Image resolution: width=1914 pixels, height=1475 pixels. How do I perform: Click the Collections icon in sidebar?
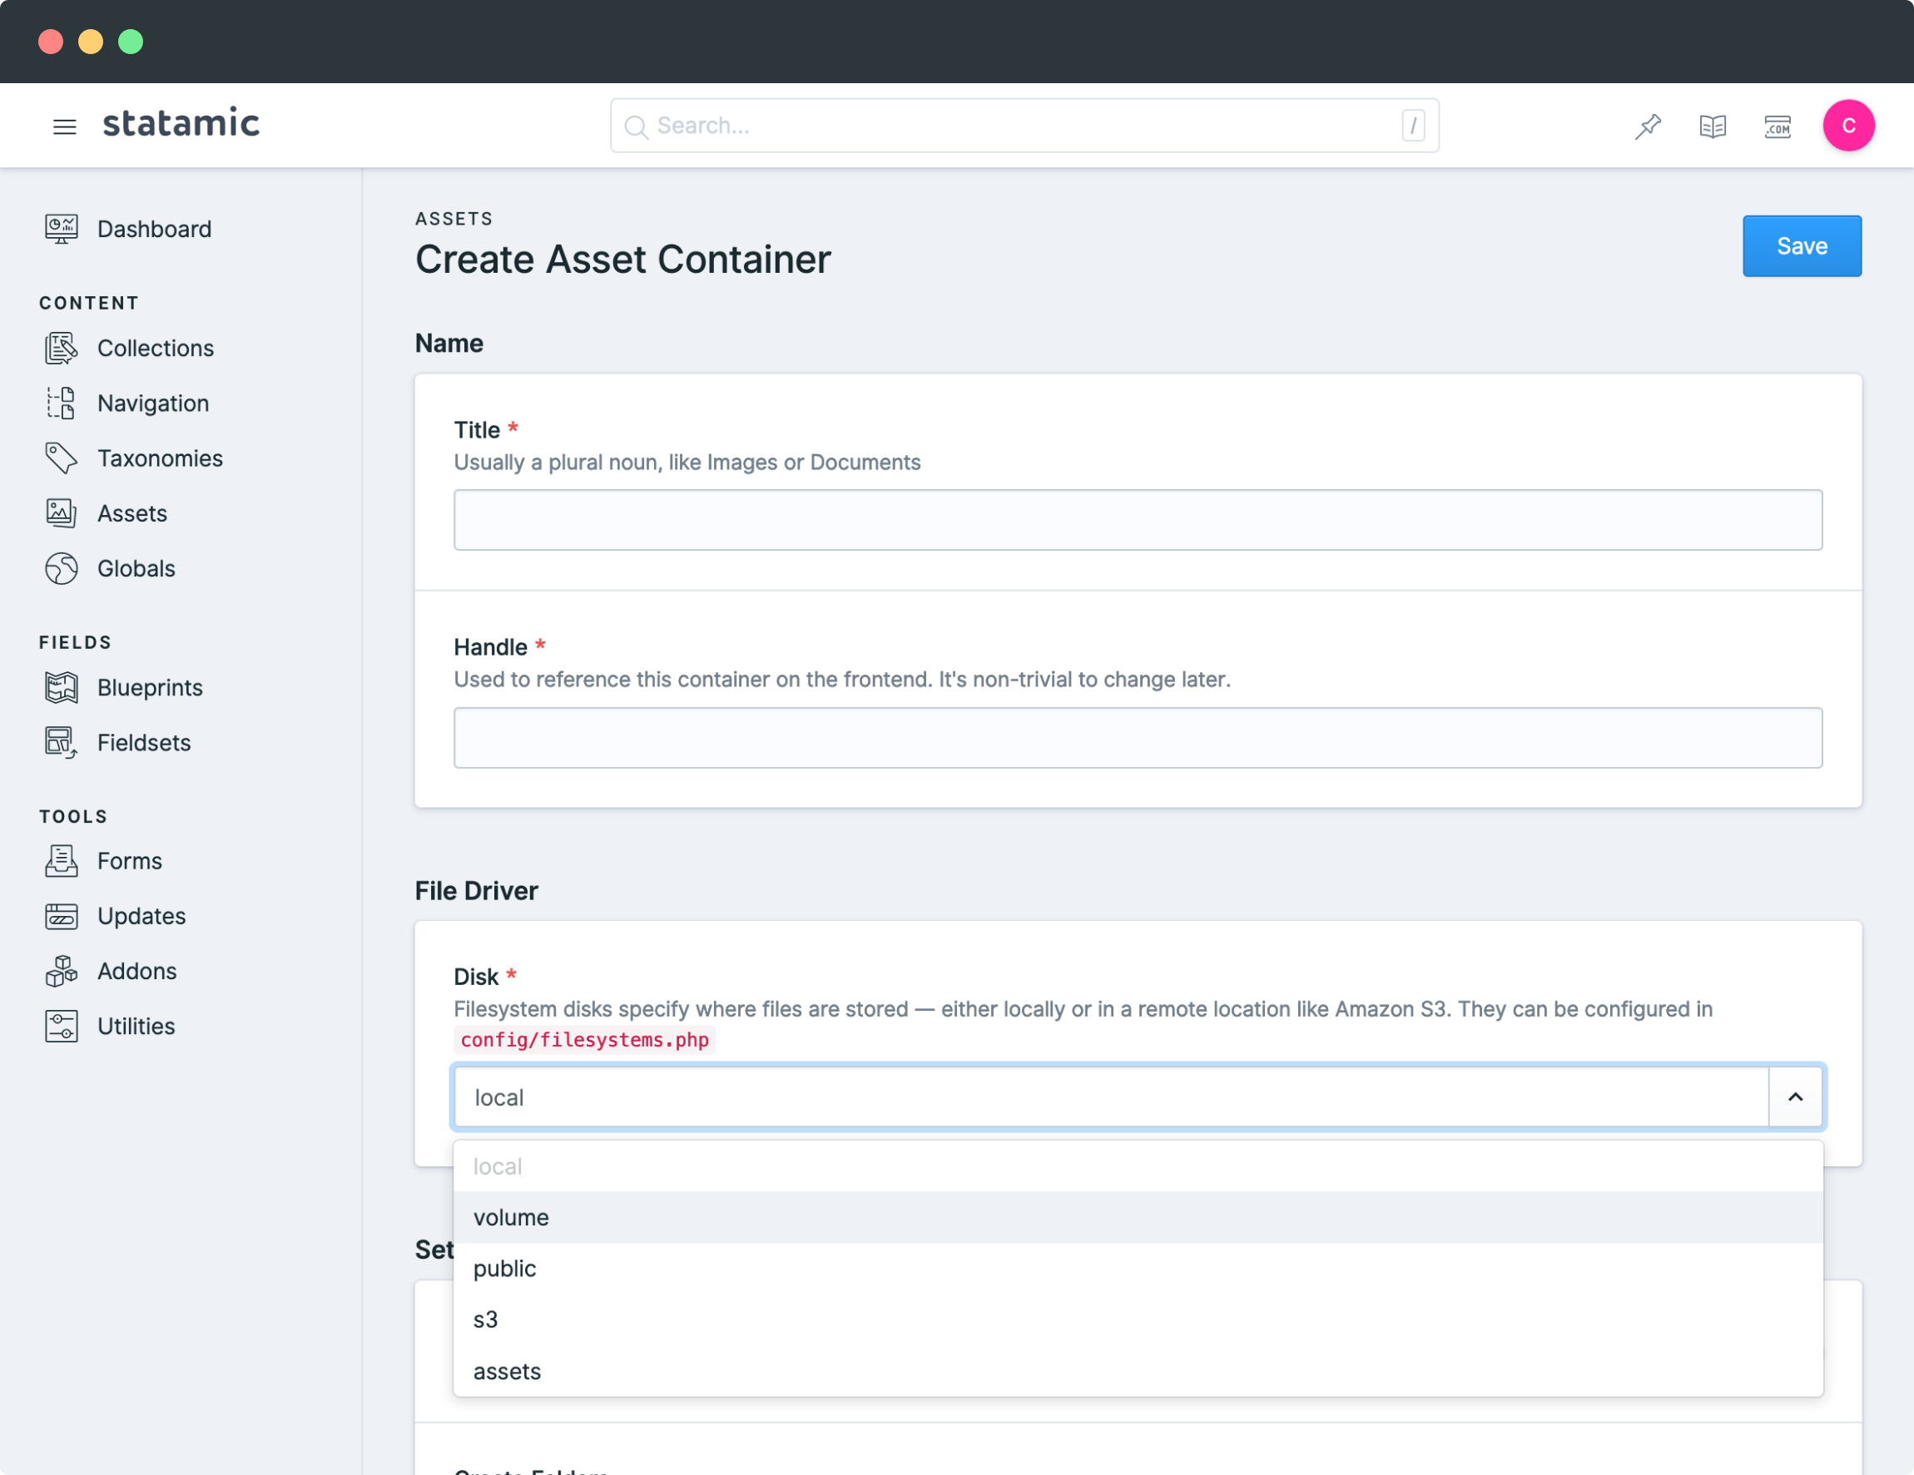(62, 348)
